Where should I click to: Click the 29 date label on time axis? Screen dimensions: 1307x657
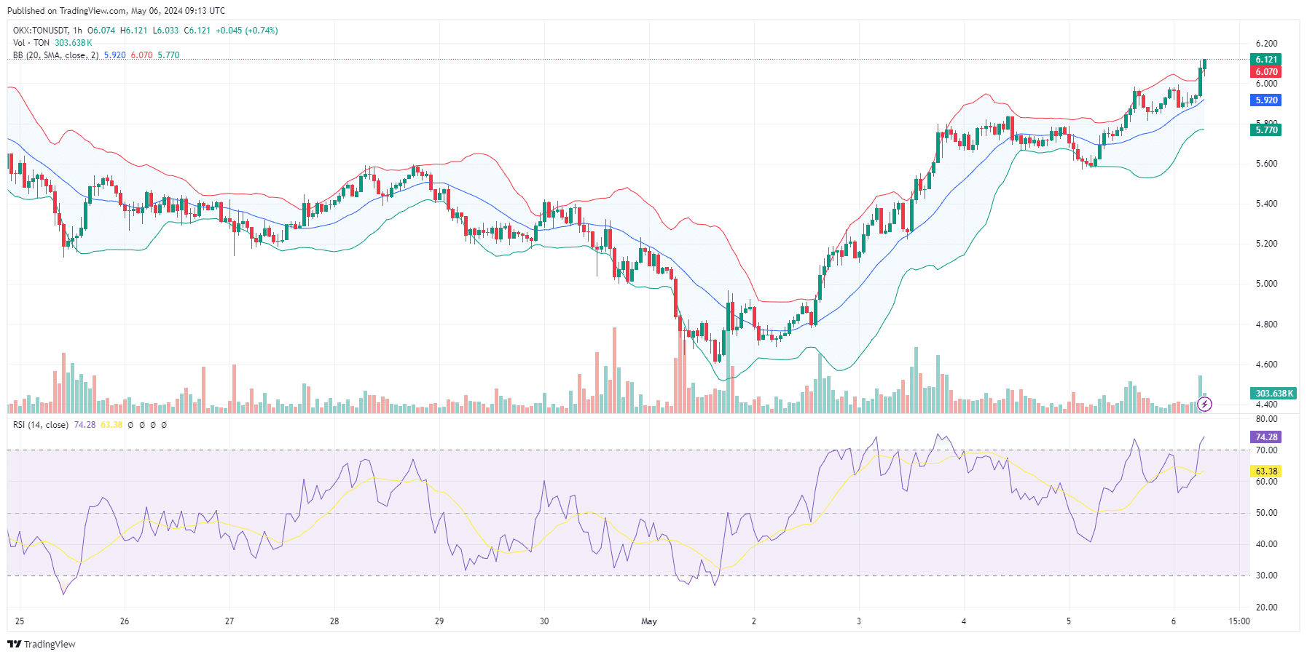coord(439,621)
